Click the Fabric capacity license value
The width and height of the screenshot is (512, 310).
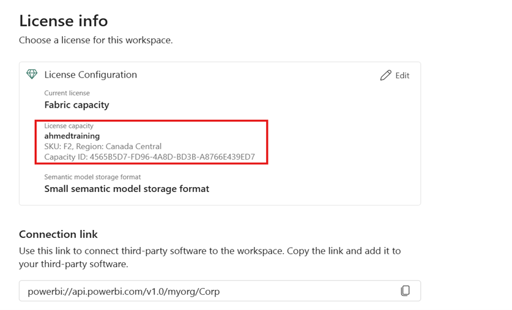pos(76,105)
